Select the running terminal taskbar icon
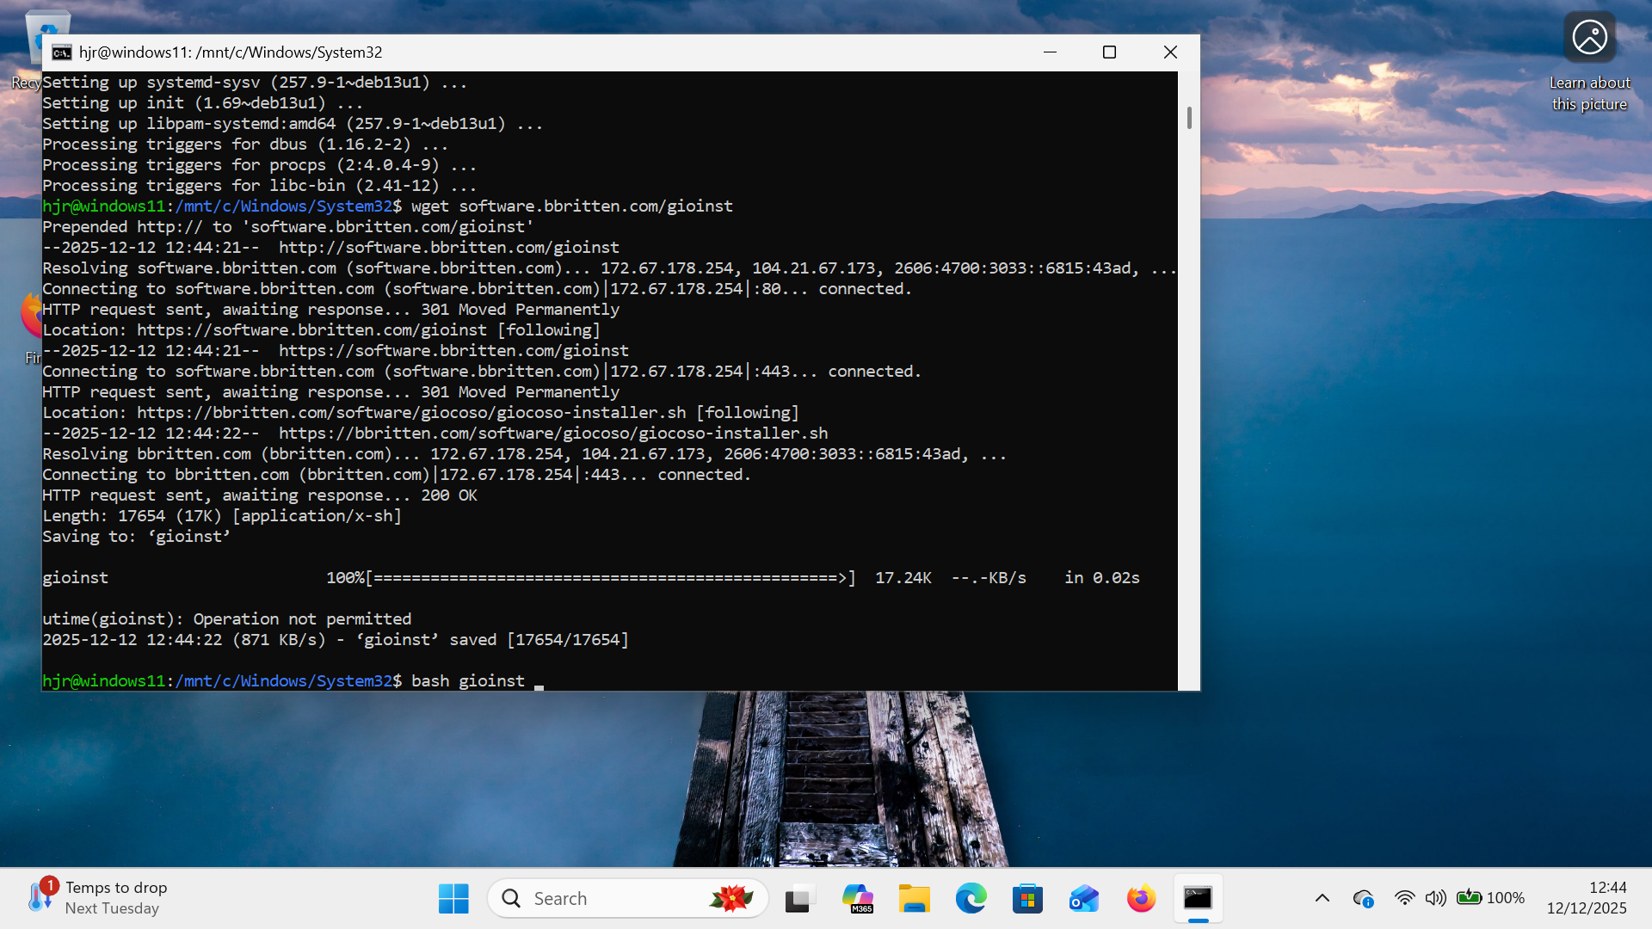The width and height of the screenshot is (1652, 929). (1198, 898)
